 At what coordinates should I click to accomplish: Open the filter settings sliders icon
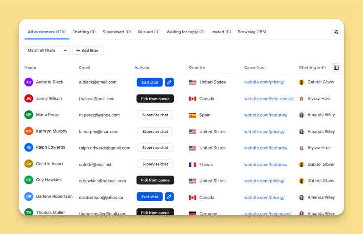(336, 32)
